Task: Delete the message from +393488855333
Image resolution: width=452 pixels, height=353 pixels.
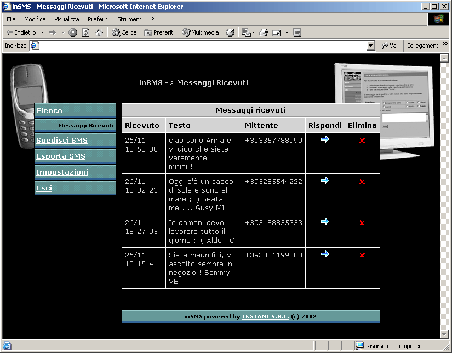Action: (x=362, y=223)
